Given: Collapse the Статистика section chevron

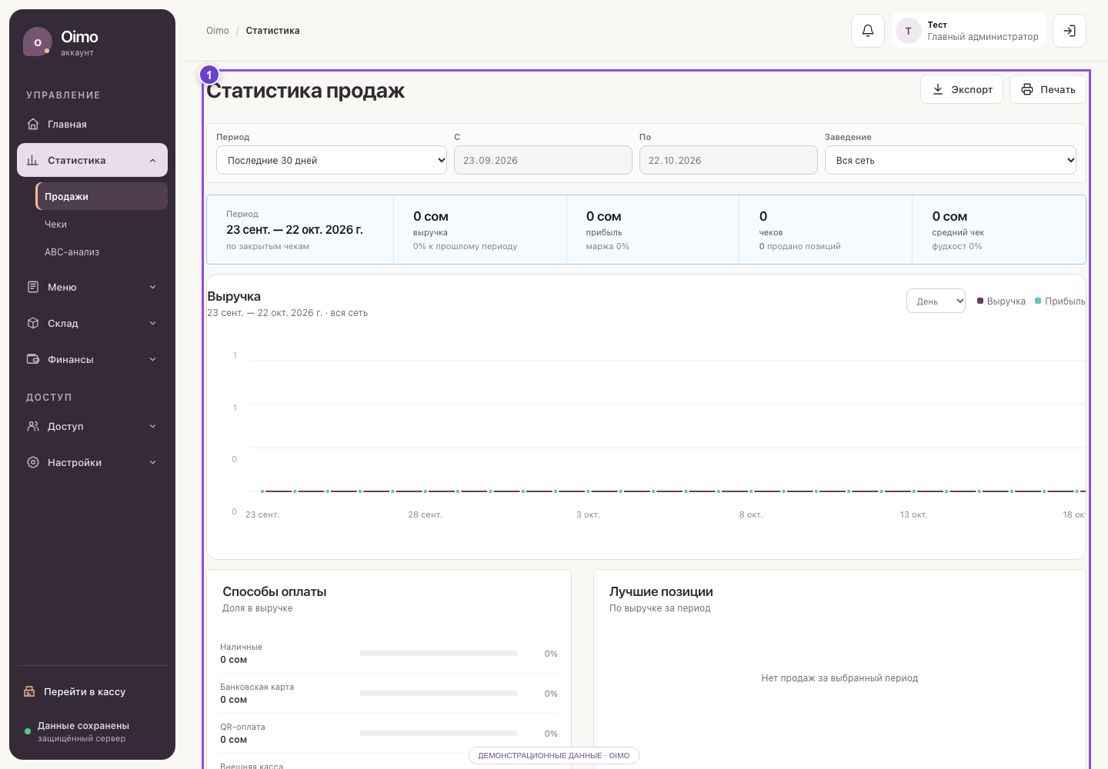Looking at the screenshot, I should (152, 160).
